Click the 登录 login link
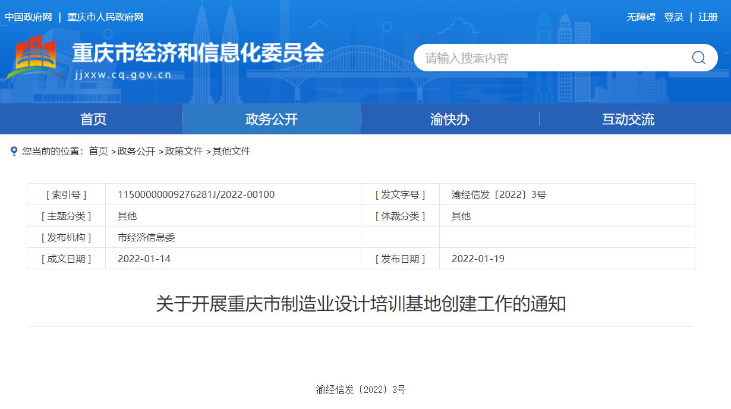The height and width of the screenshot is (409, 731). (673, 17)
